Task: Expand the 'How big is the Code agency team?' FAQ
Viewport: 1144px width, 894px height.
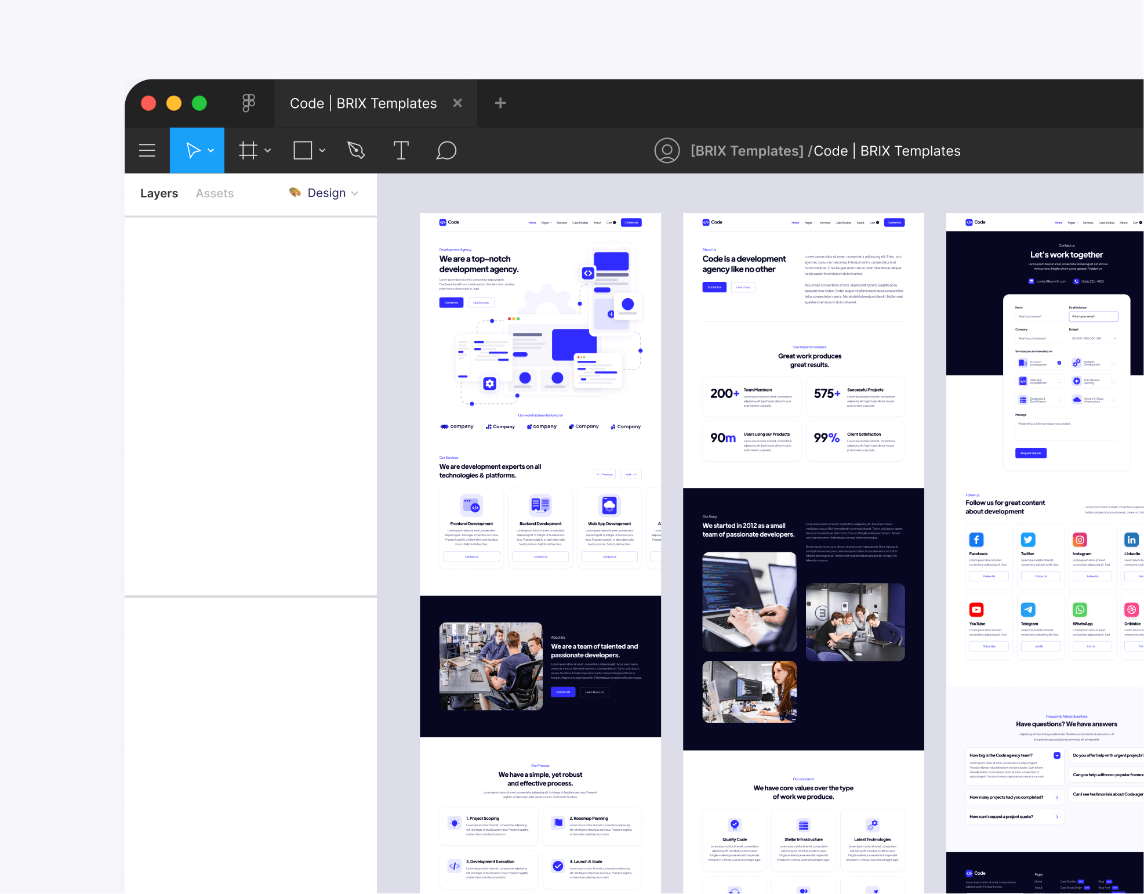Action: coord(1057,755)
